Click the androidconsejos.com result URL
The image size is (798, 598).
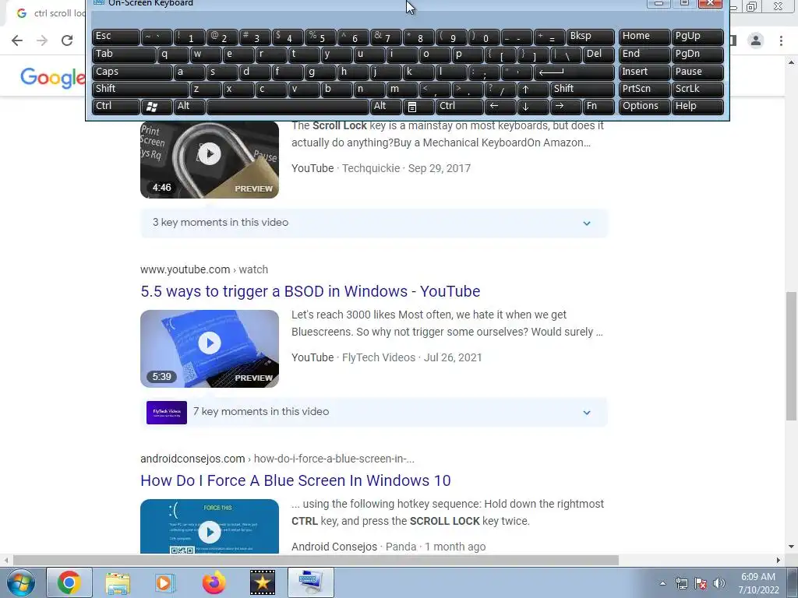coord(277,459)
